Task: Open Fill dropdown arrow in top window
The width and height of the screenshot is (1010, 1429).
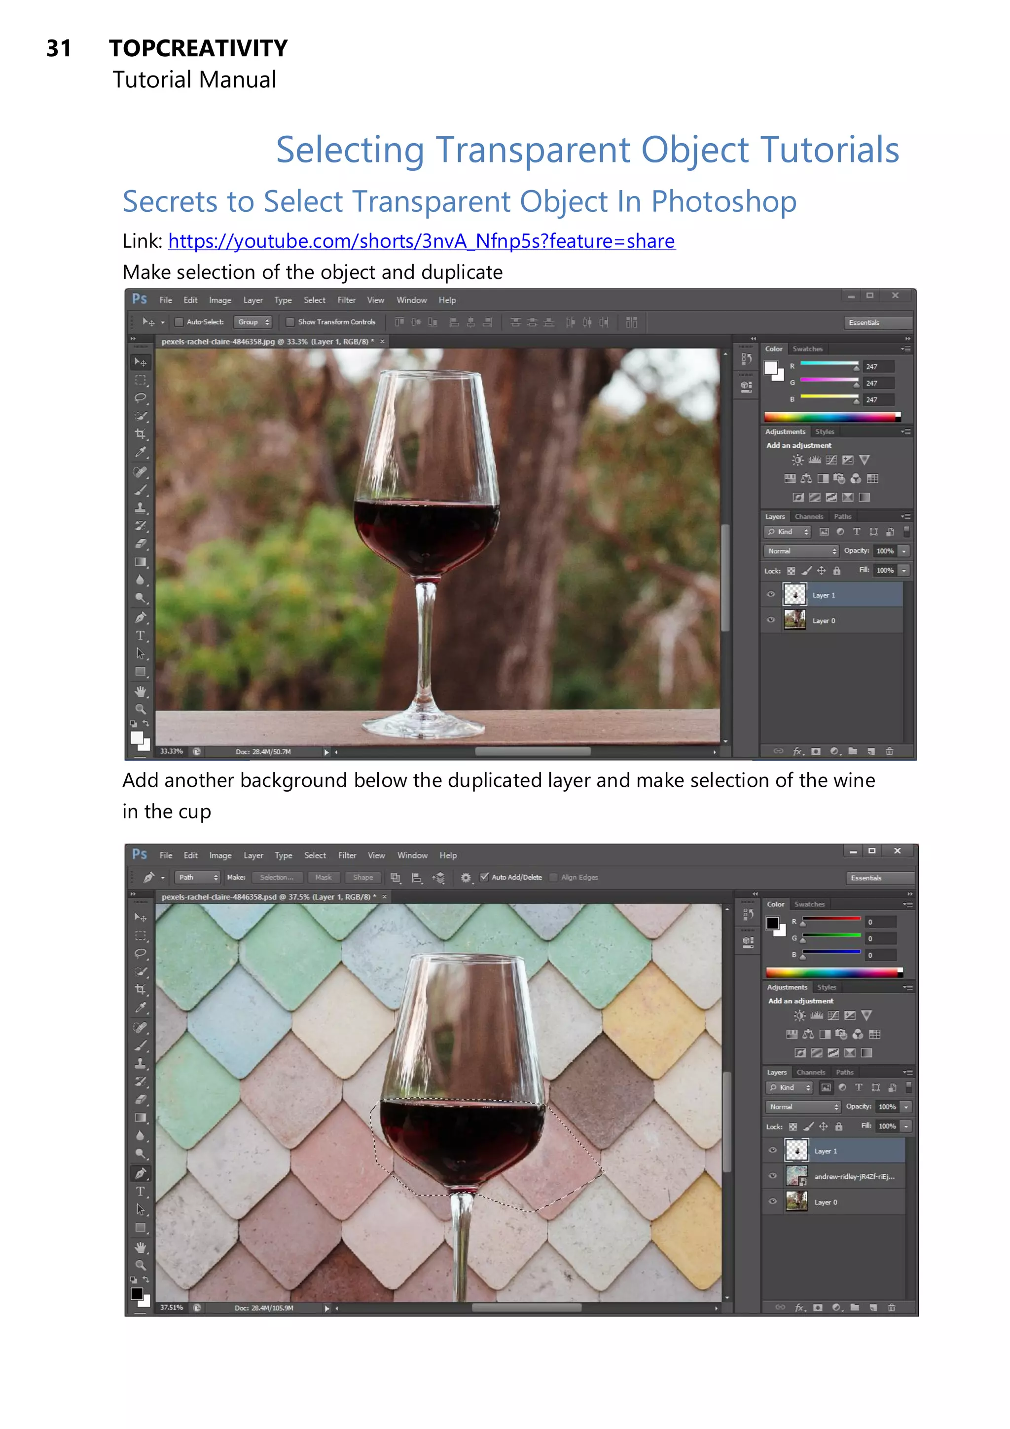Action: click(903, 570)
